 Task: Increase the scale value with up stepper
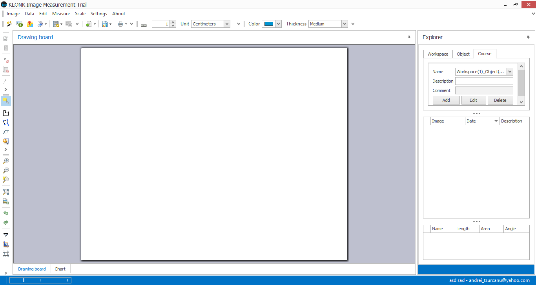173,22
